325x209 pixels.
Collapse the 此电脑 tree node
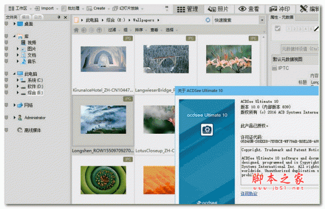(x=14, y=74)
